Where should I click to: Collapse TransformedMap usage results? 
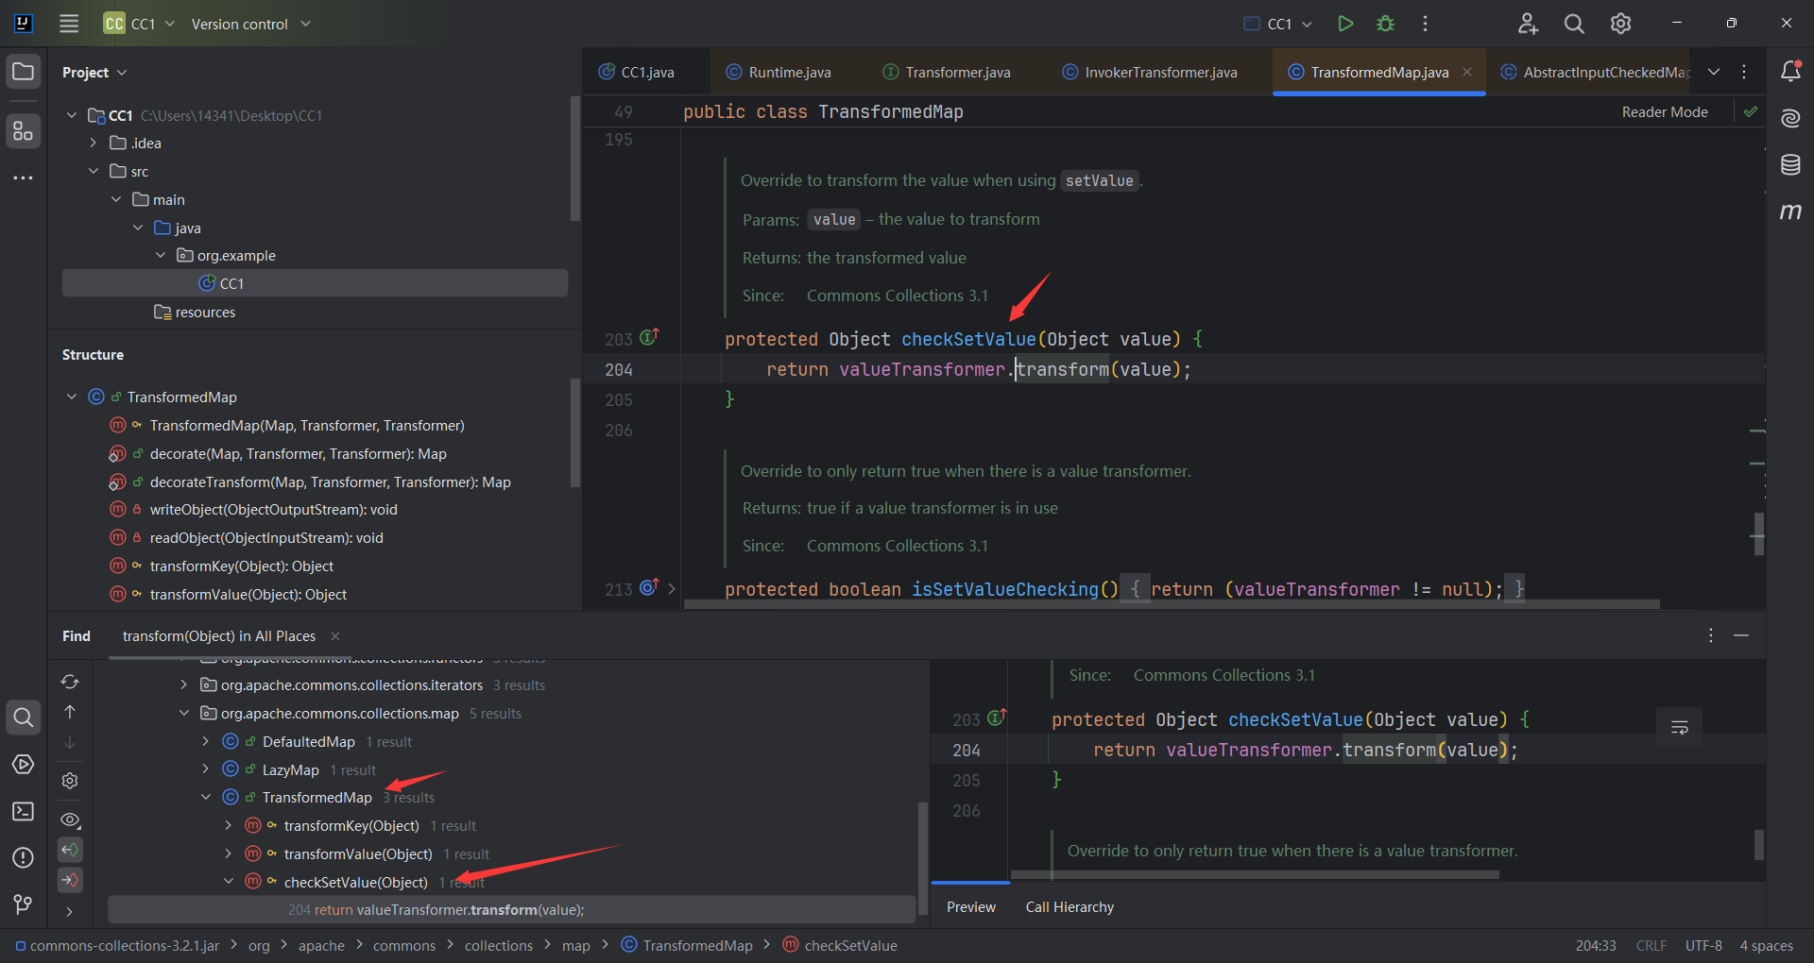point(206,797)
